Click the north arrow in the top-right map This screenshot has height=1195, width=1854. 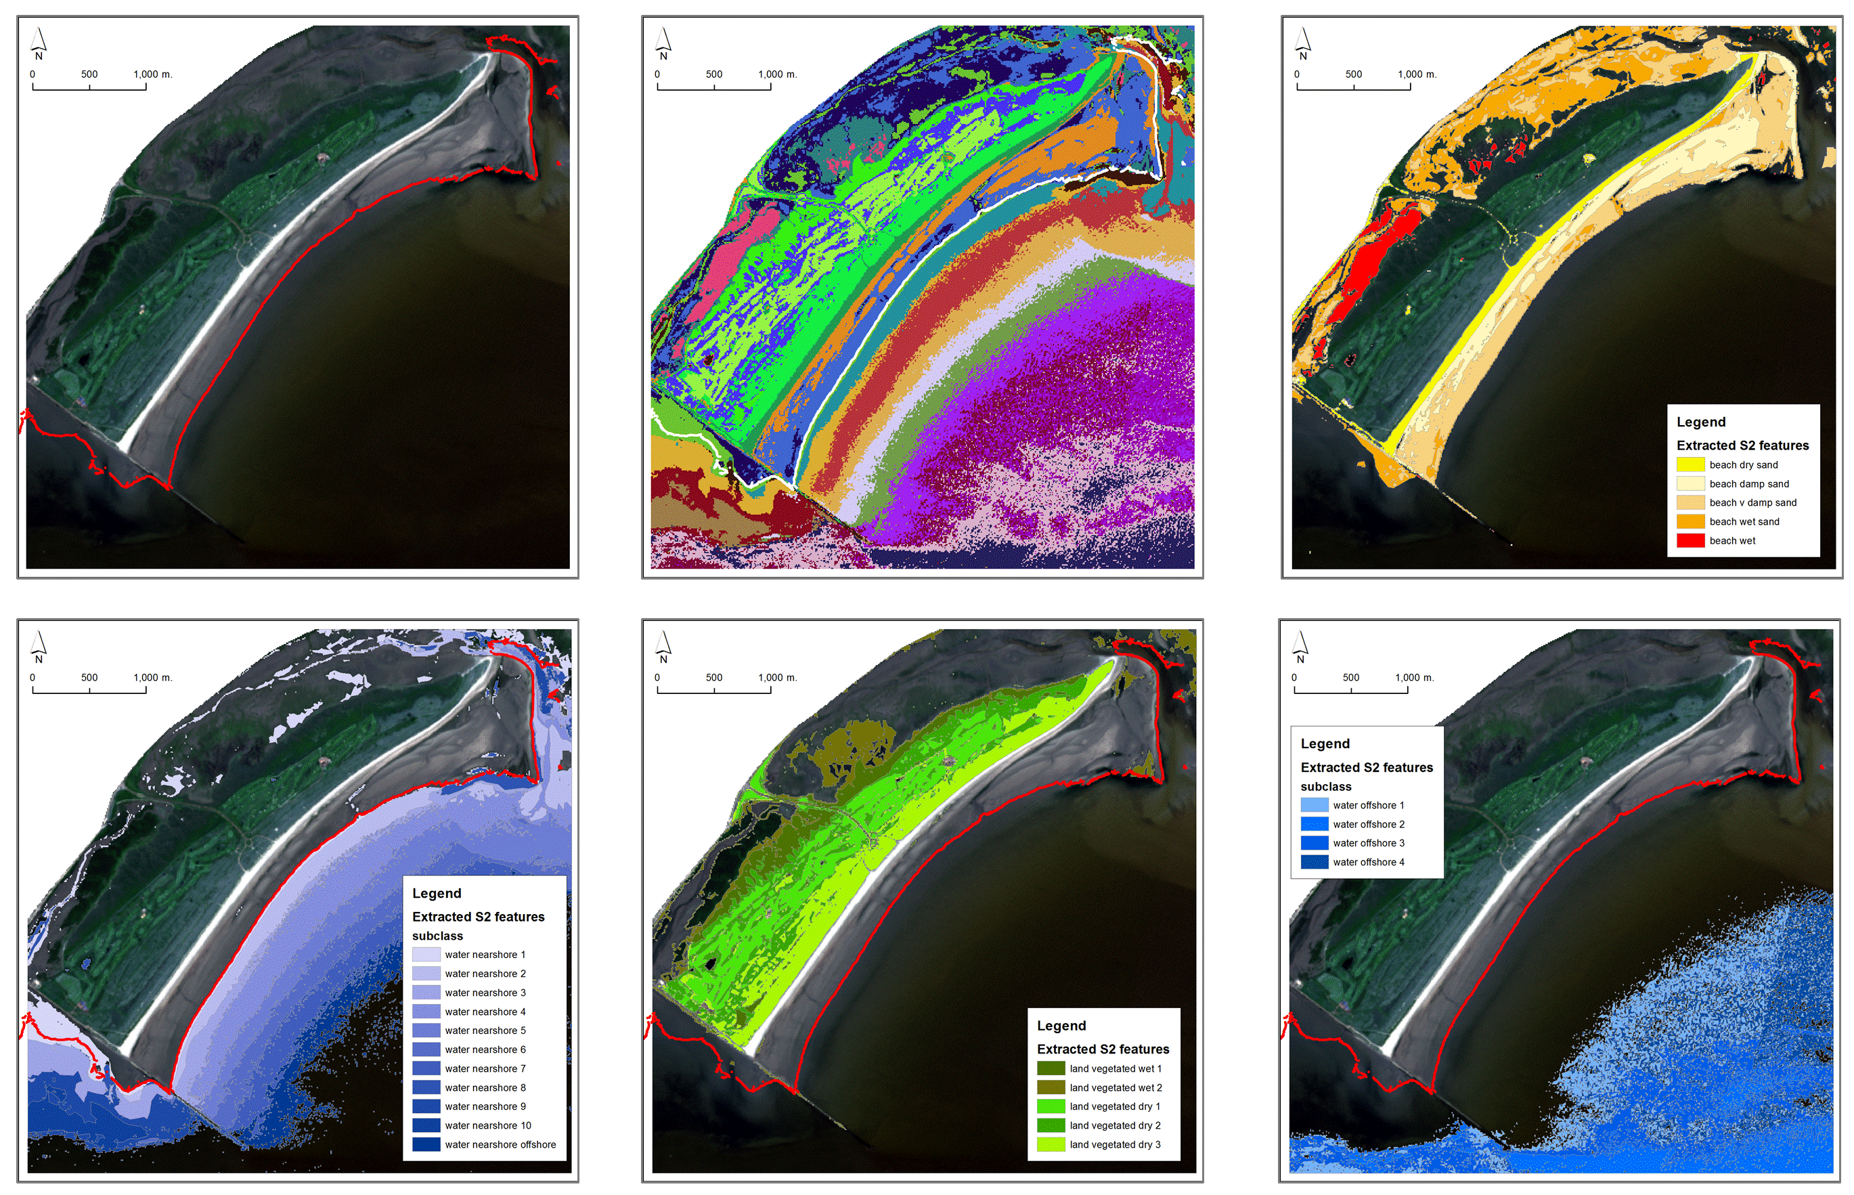point(1302,43)
